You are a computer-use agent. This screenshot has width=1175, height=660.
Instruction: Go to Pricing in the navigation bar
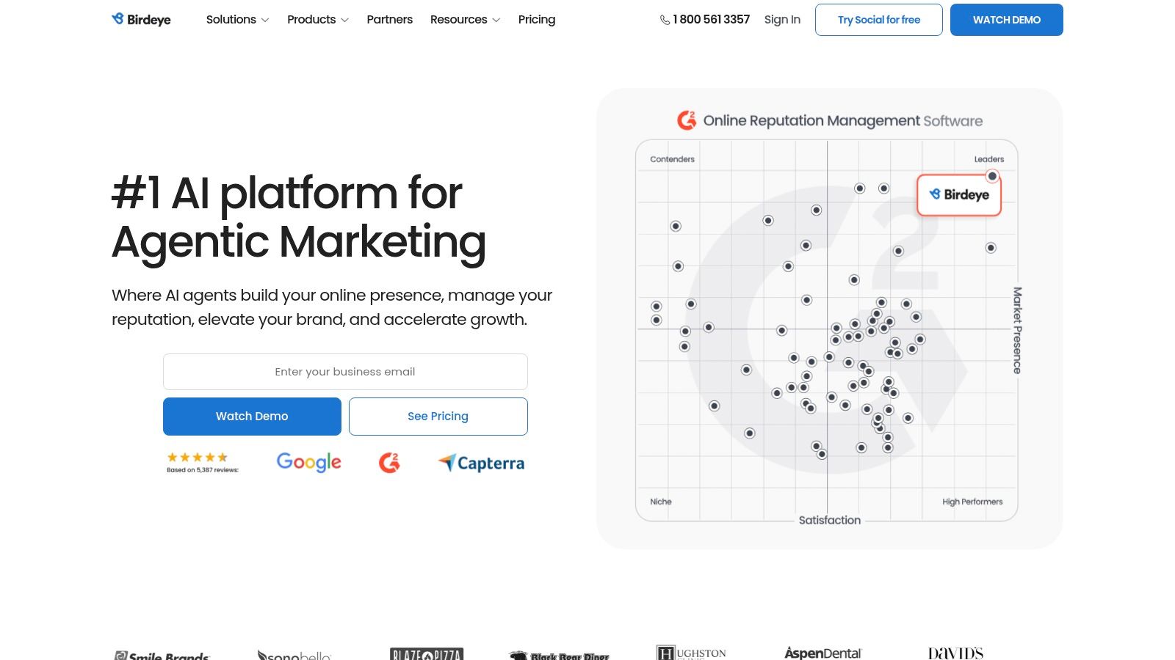pos(536,20)
